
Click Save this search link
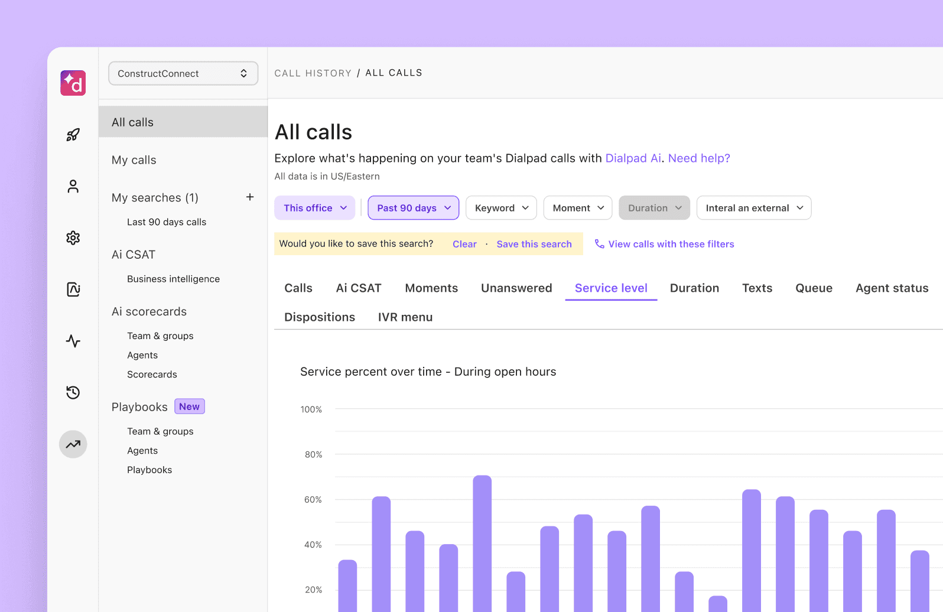tap(534, 244)
